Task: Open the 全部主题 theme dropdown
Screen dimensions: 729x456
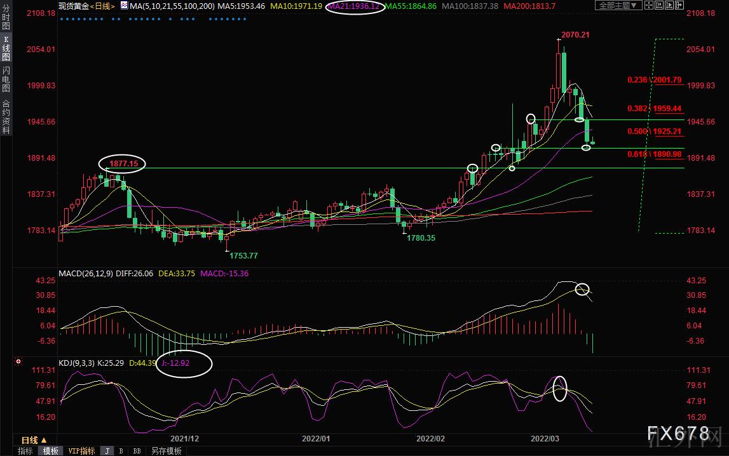Action: (x=617, y=6)
